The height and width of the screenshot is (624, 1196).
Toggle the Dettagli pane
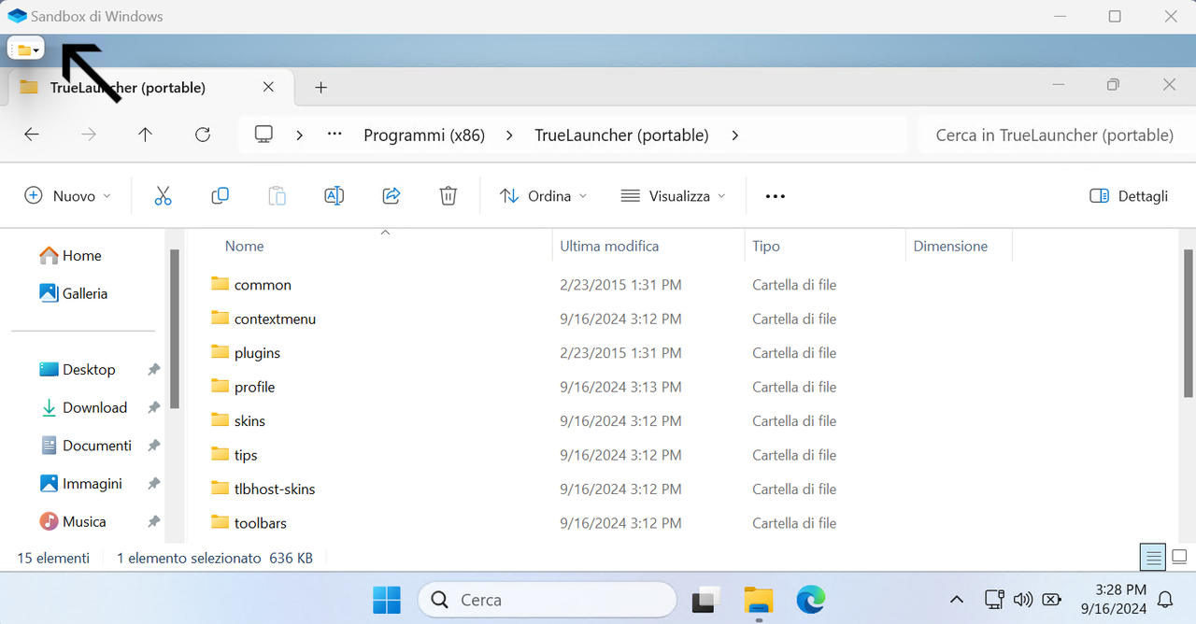click(x=1129, y=196)
